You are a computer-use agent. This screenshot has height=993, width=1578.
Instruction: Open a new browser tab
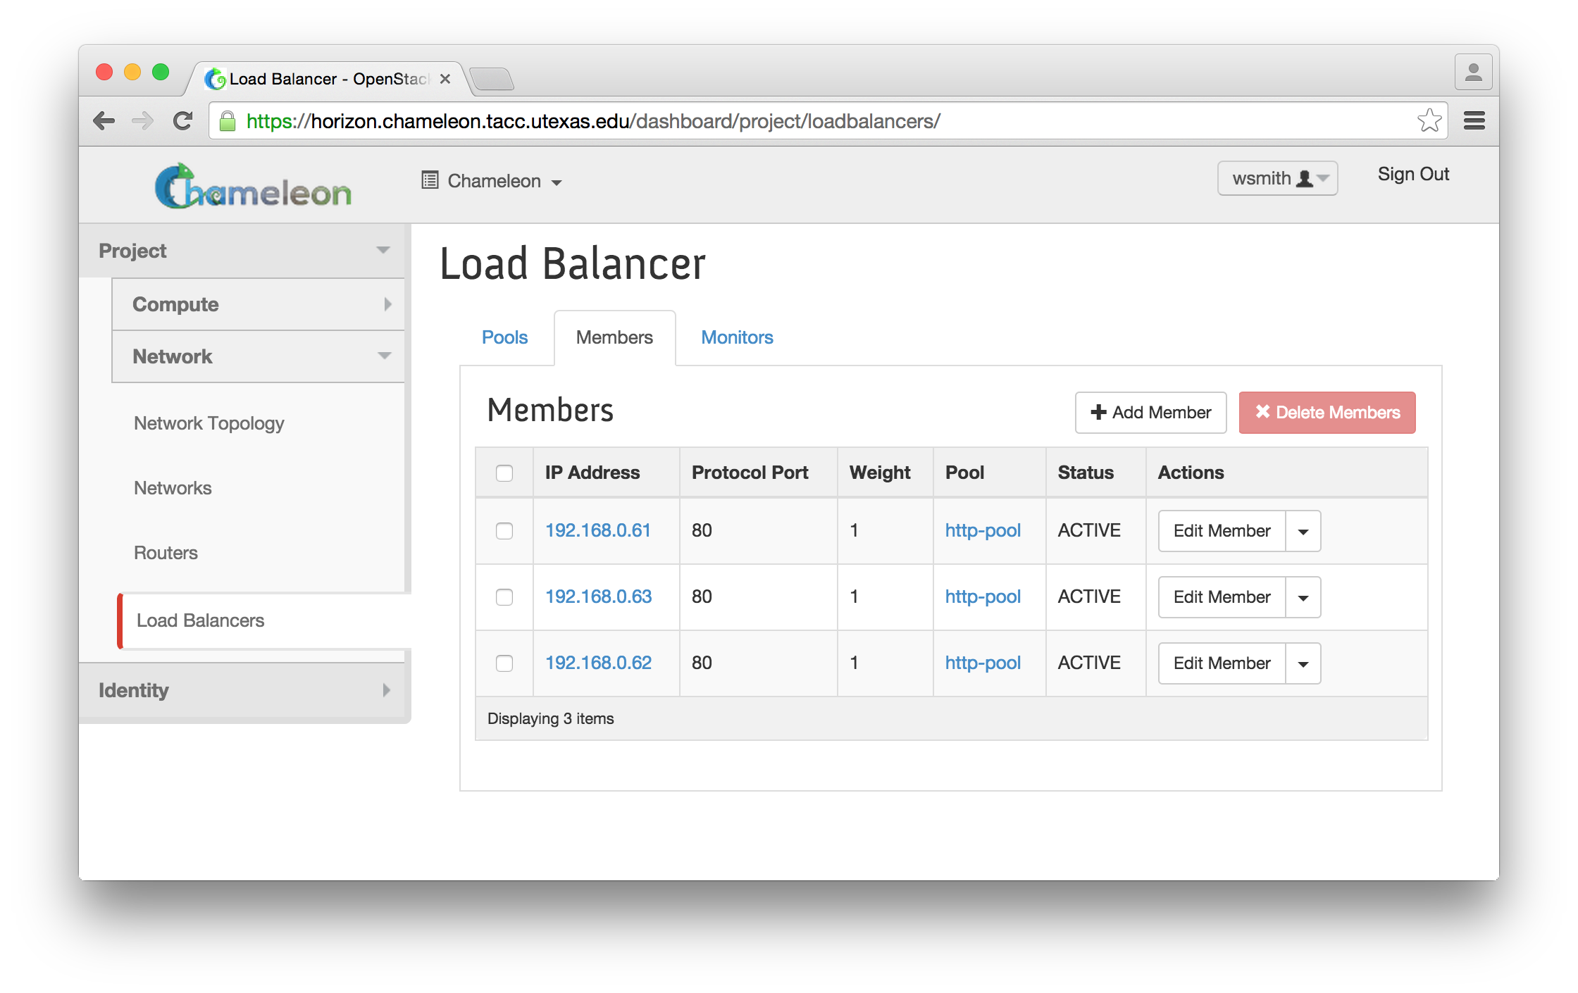(492, 79)
